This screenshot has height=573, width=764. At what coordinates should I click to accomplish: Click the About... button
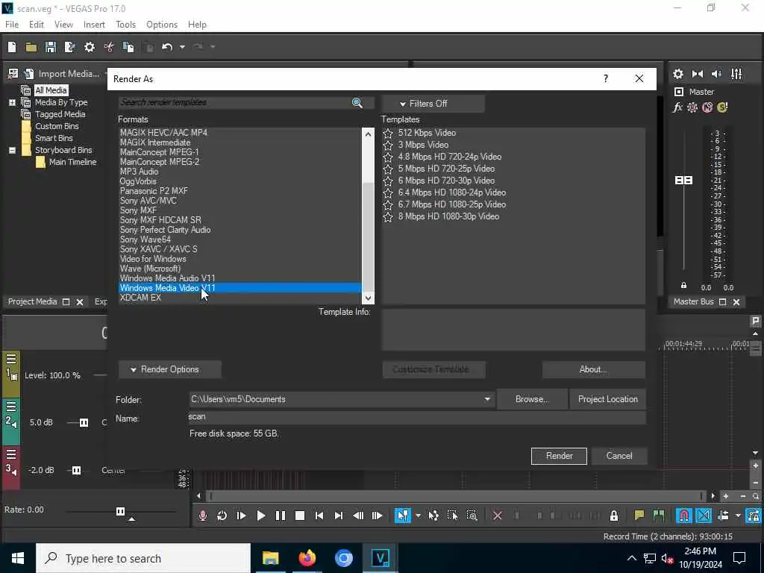click(593, 369)
